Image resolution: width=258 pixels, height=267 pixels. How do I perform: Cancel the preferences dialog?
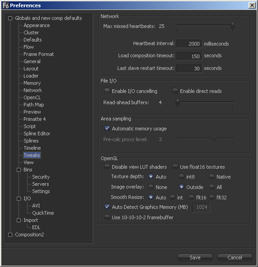235,258
